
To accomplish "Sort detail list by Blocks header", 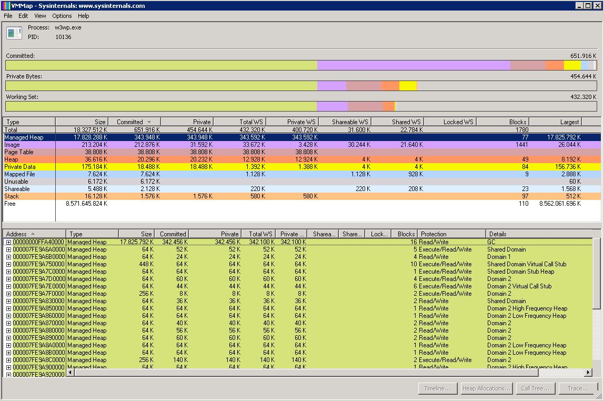I will (x=405, y=234).
